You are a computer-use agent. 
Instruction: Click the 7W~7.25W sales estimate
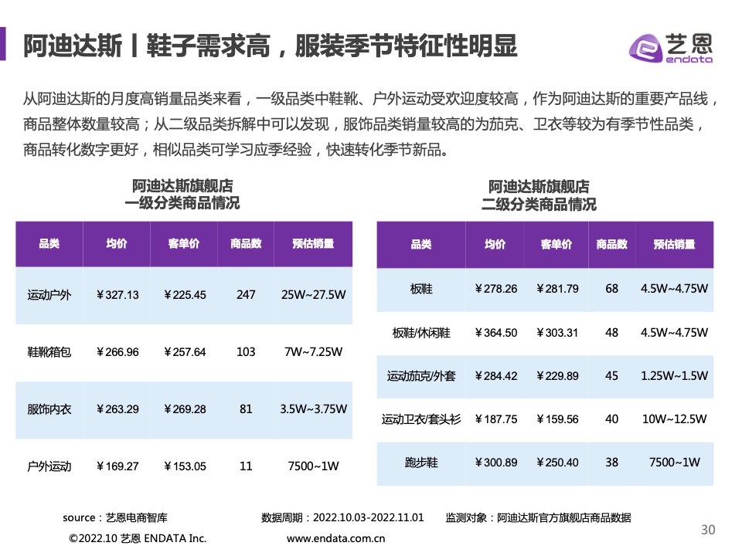point(313,352)
